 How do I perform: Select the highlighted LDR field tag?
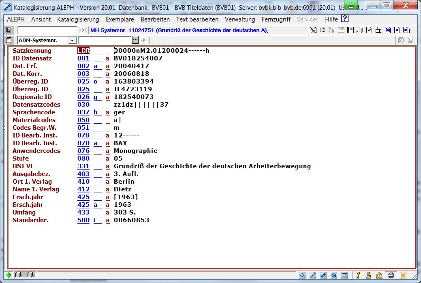tap(83, 51)
